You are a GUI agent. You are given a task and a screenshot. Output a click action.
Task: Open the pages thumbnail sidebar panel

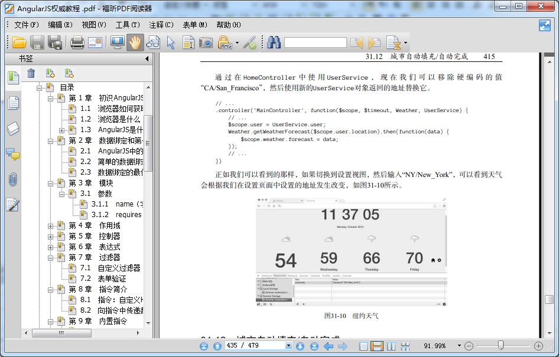click(13, 103)
